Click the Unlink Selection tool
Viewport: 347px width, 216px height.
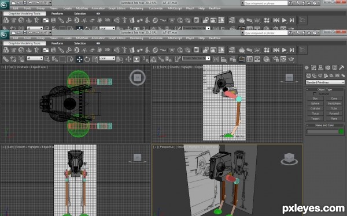[13, 59]
